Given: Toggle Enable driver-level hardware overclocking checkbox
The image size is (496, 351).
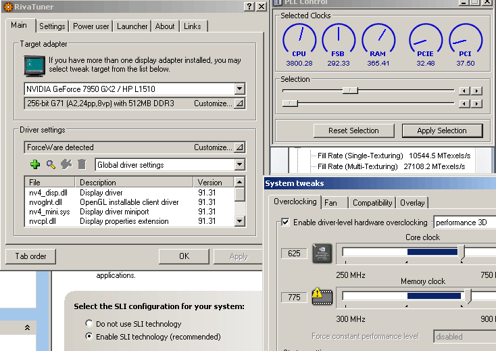Looking at the screenshot, I should tap(285, 223).
